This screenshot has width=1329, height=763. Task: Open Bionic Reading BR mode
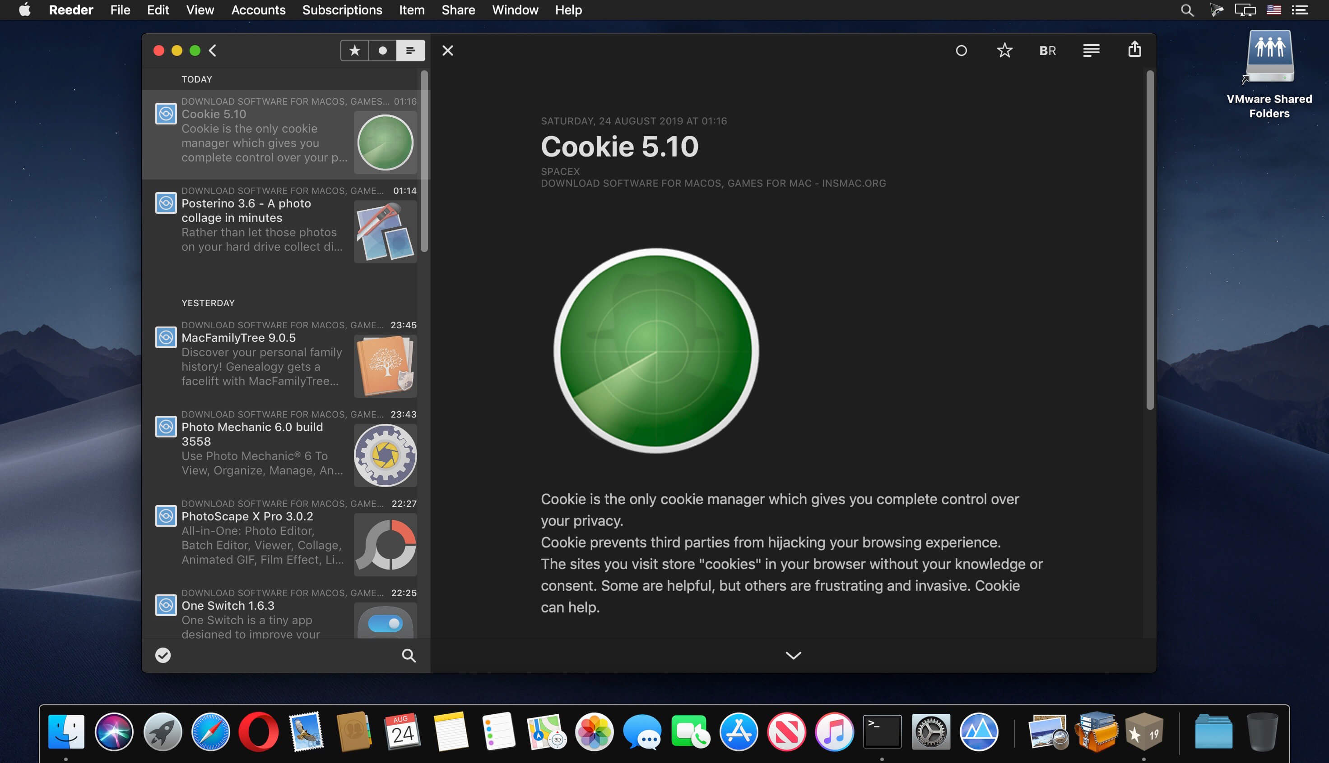click(1047, 51)
